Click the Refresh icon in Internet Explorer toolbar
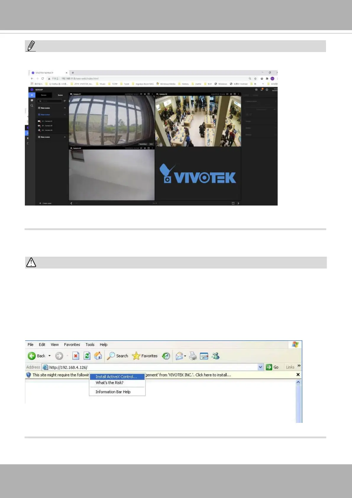 point(87,356)
